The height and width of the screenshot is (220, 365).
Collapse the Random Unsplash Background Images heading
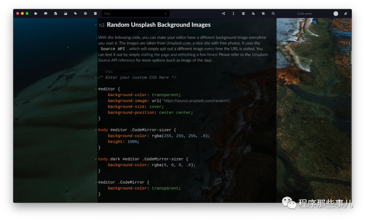tap(96, 25)
